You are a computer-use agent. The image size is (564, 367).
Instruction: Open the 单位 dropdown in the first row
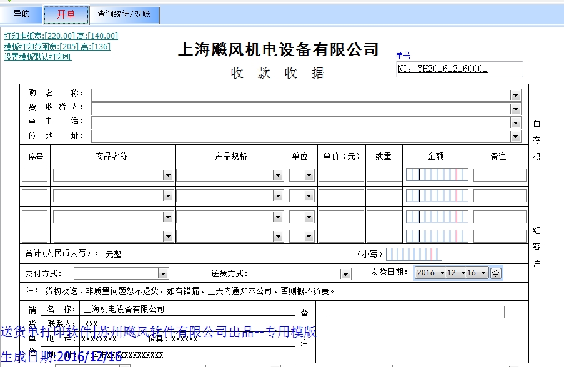coord(309,175)
